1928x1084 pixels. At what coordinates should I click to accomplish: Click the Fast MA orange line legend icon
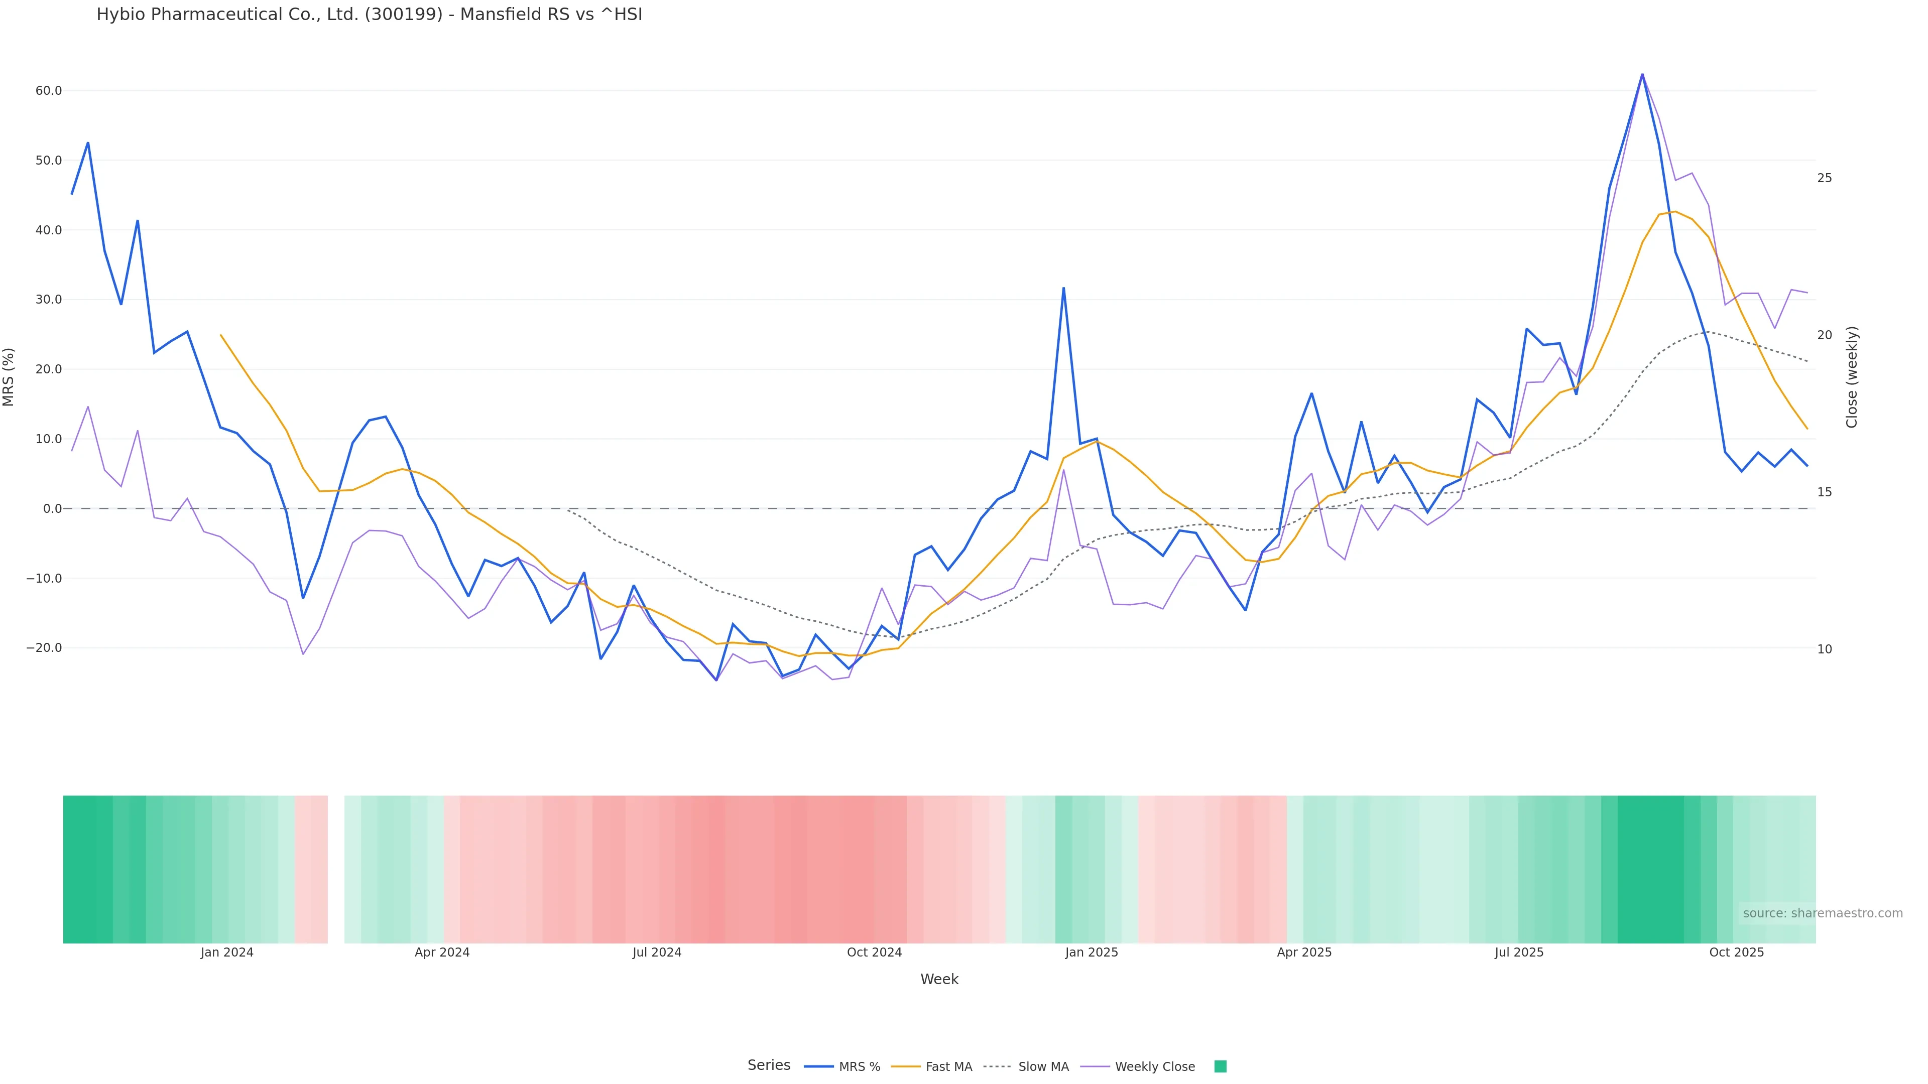click(906, 1067)
